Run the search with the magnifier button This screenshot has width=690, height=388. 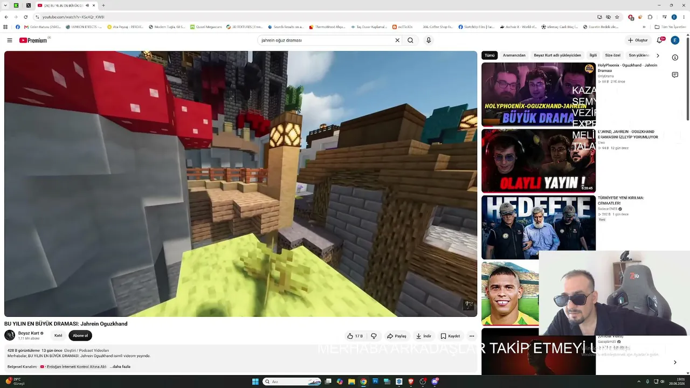(410, 40)
